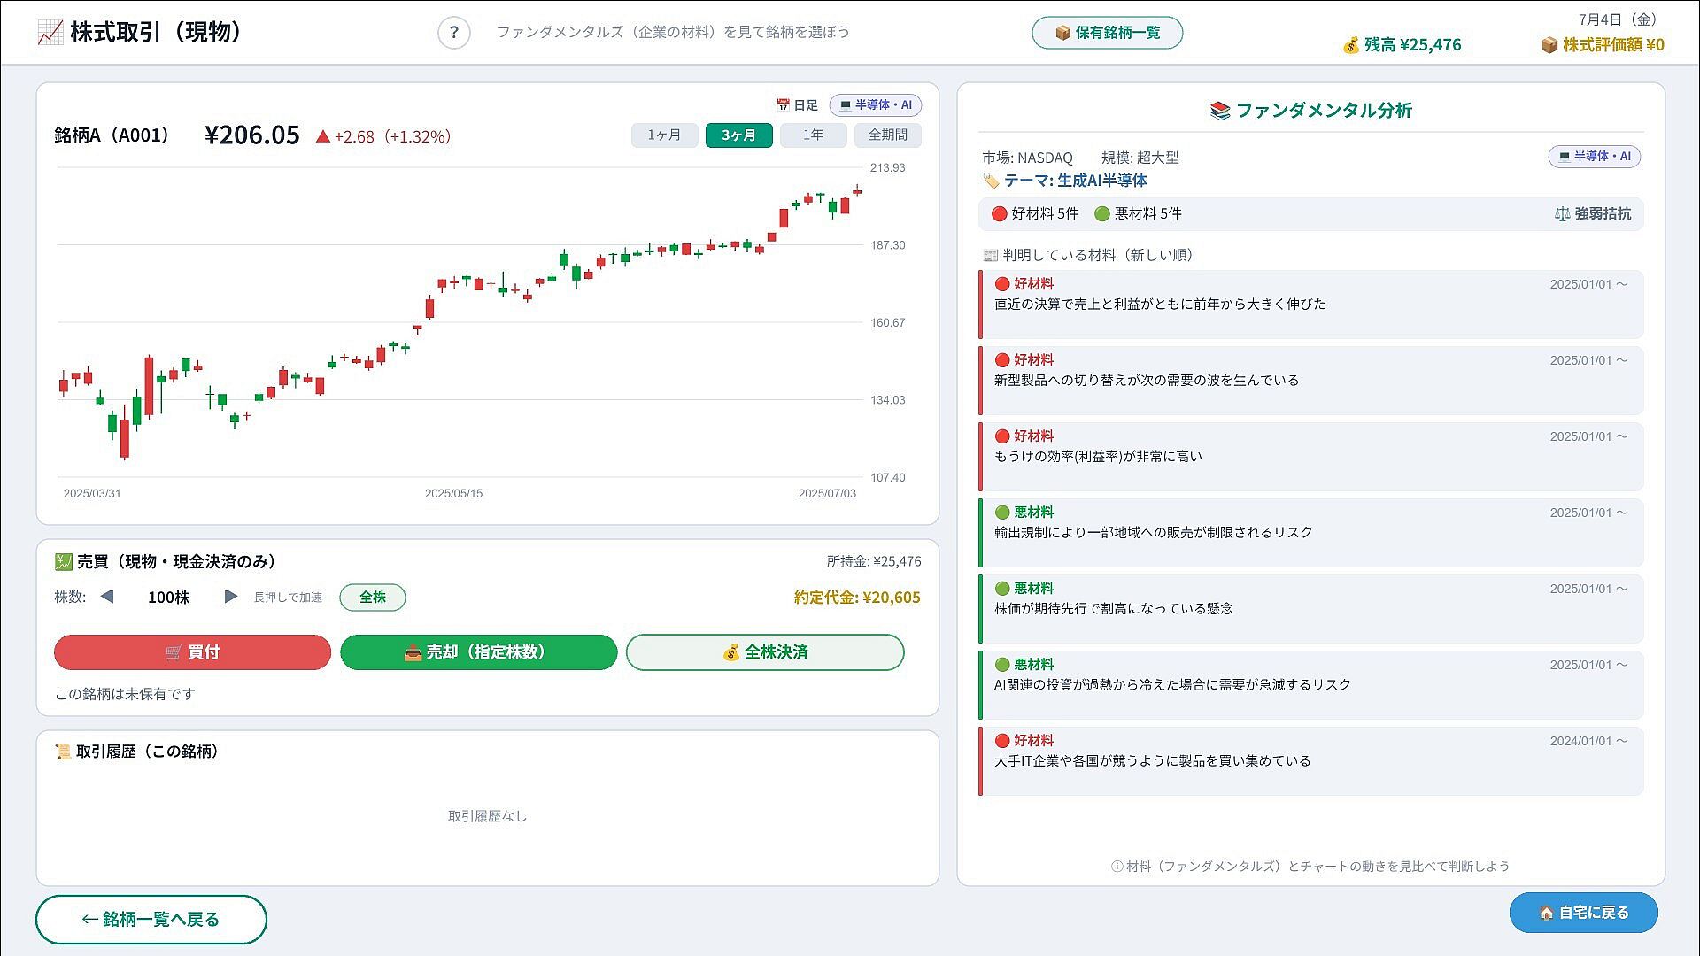Screen dimensions: 1700x956
Task: Show 全期間 chart range
Action: 887,135
